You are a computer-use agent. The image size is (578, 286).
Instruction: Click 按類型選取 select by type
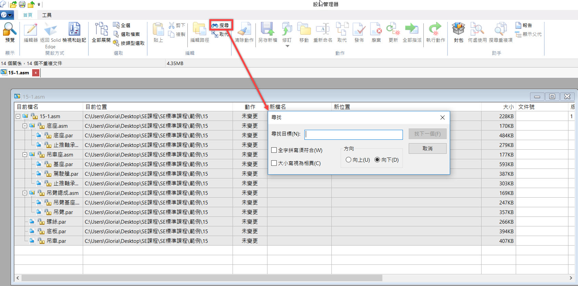coord(129,43)
